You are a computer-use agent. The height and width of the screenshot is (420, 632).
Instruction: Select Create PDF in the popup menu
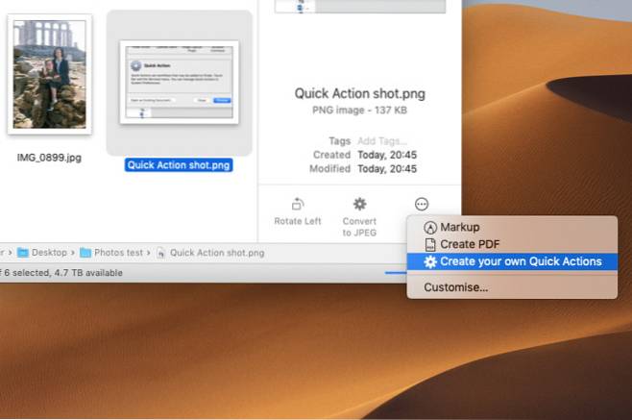pyautogui.click(x=462, y=244)
